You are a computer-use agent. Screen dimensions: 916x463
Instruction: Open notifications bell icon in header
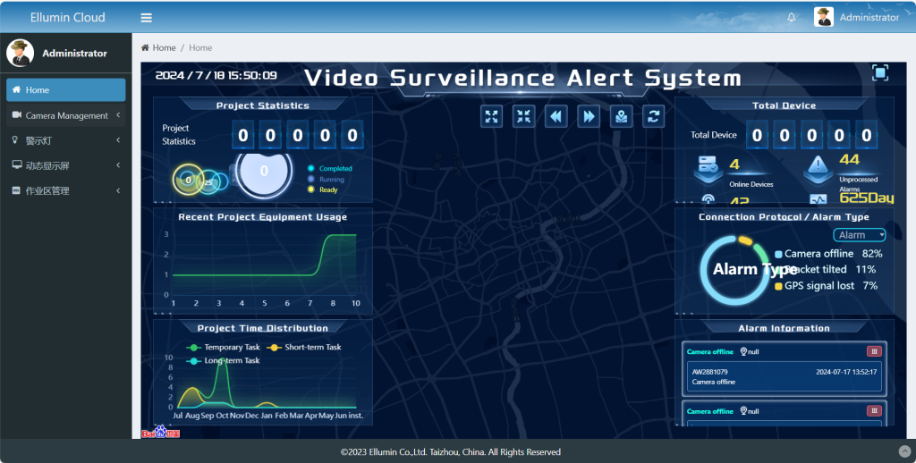coord(791,18)
